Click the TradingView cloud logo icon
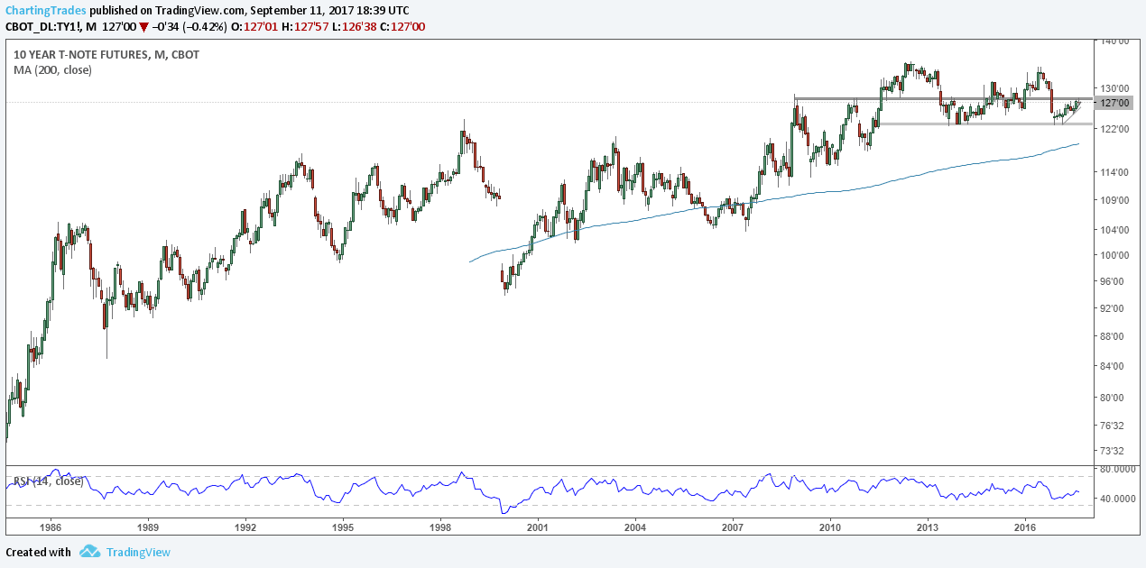 (x=89, y=552)
